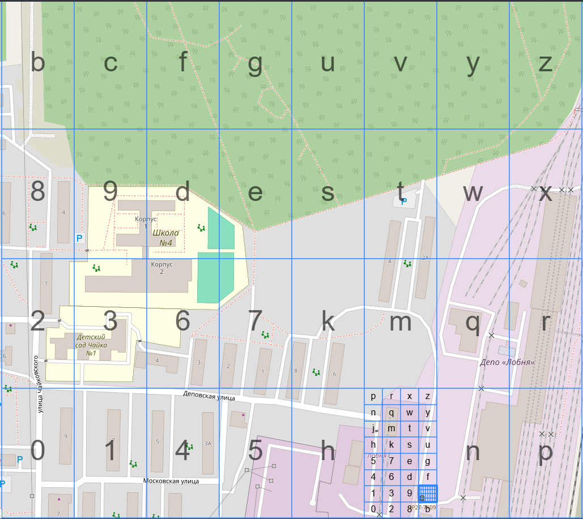Select the large grid cell labeled w
This screenshot has width=583, height=519.
473,194
